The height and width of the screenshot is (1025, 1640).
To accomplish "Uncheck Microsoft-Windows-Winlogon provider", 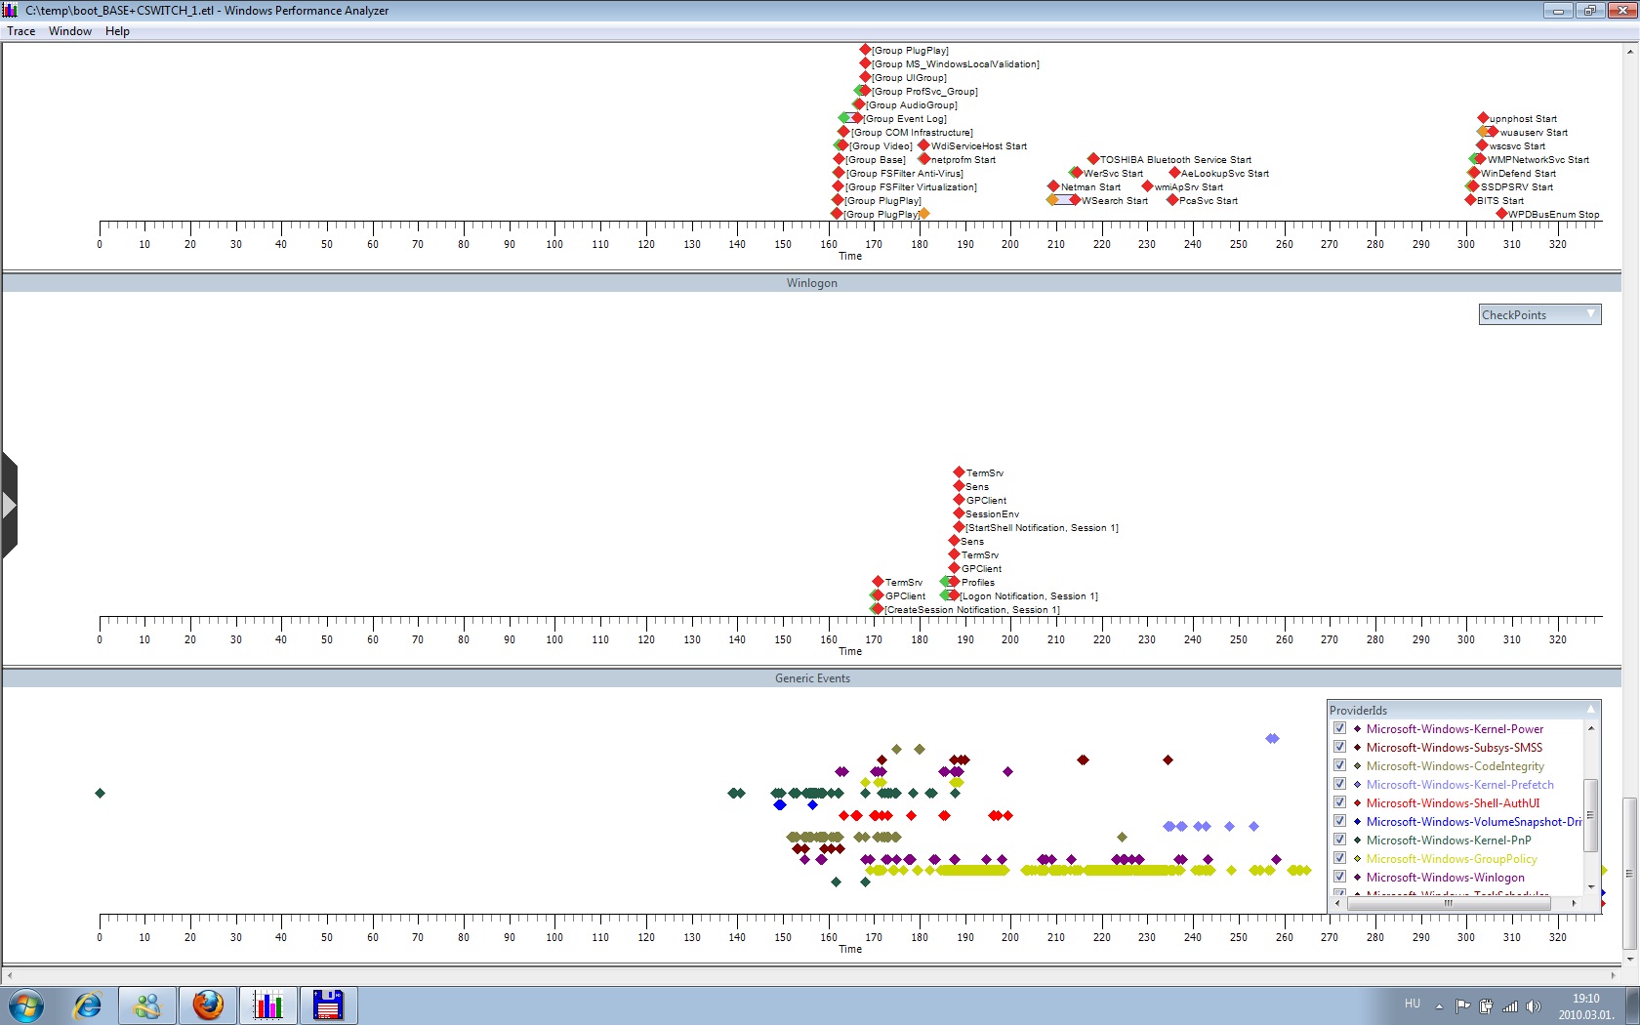I will coord(1339,877).
